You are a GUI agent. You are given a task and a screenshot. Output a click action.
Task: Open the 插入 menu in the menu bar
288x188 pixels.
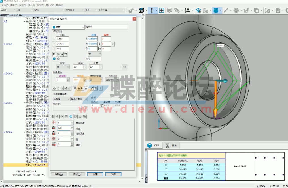(31, 5)
